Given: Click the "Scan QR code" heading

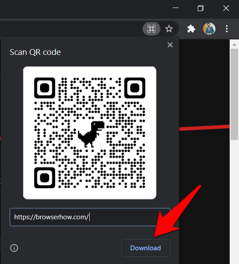Looking at the screenshot, I should click(35, 52).
